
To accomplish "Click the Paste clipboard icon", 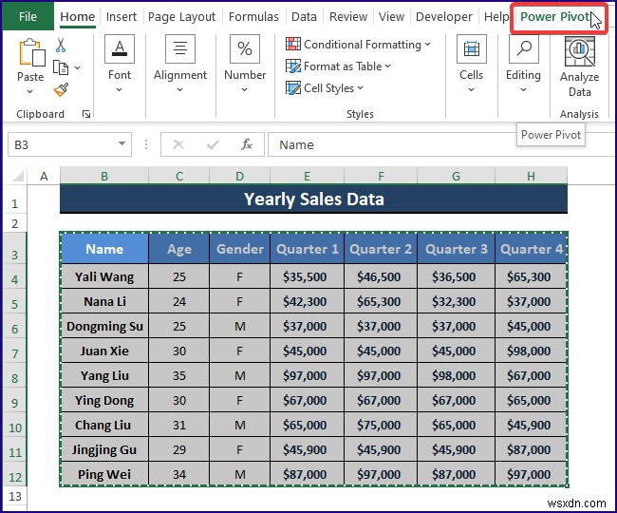I will coord(30,55).
